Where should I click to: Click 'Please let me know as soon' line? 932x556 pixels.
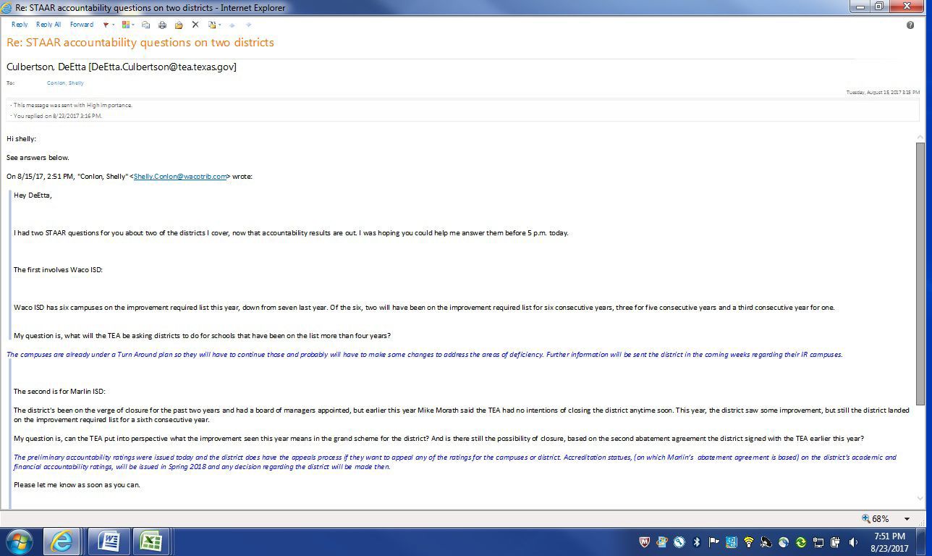(77, 485)
